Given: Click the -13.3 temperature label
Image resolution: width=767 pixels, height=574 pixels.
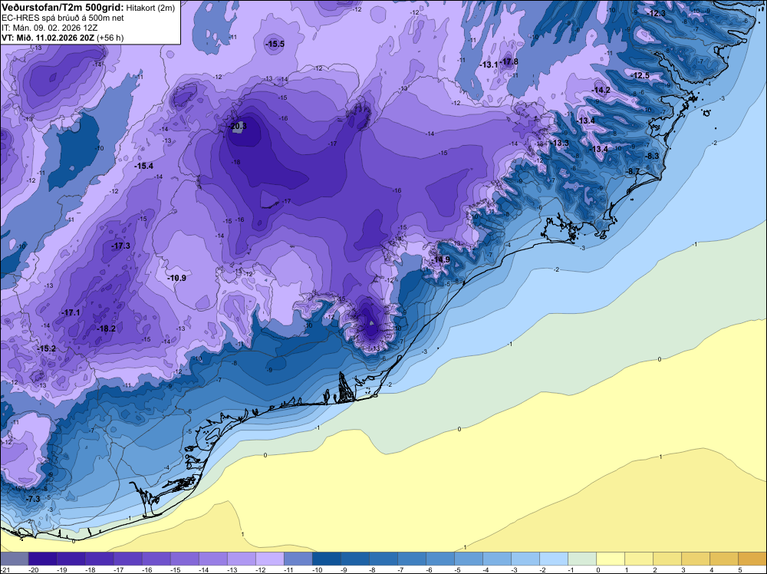Looking at the screenshot, I should 560,143.
